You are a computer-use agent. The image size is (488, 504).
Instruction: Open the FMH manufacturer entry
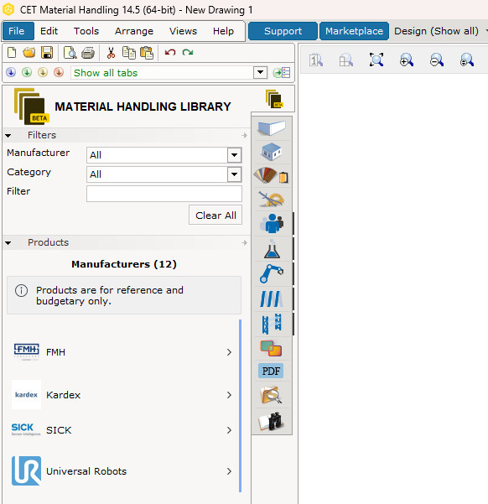122,352
